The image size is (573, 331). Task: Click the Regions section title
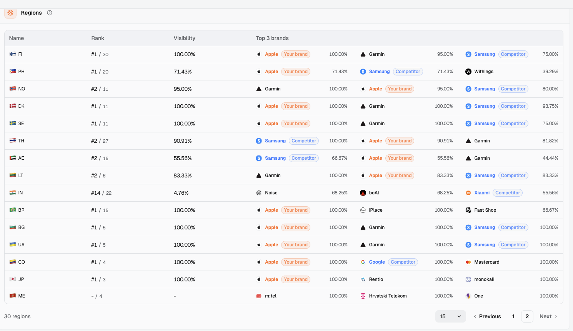32,13
